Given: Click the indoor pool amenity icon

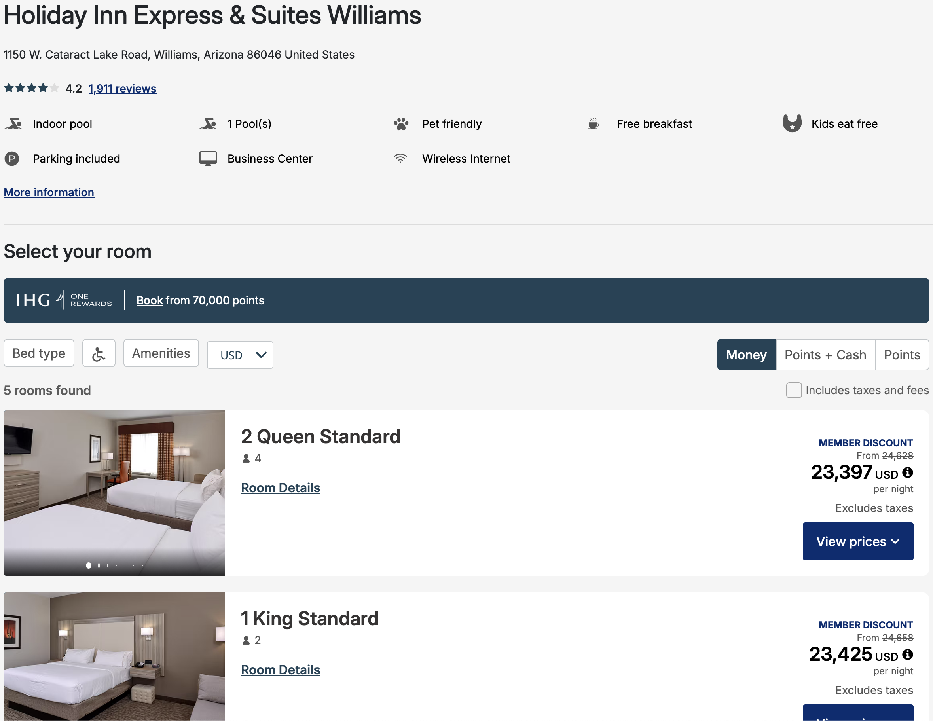Looking at the screenshot, I should point(13,123).
